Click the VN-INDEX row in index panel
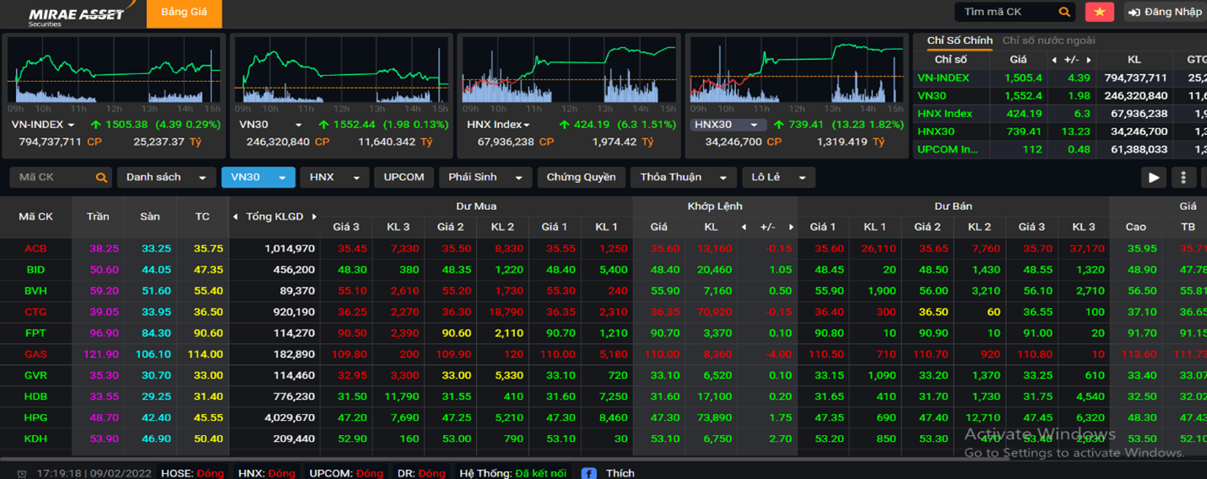The image size is (1207, 479). pos(1060,78)
